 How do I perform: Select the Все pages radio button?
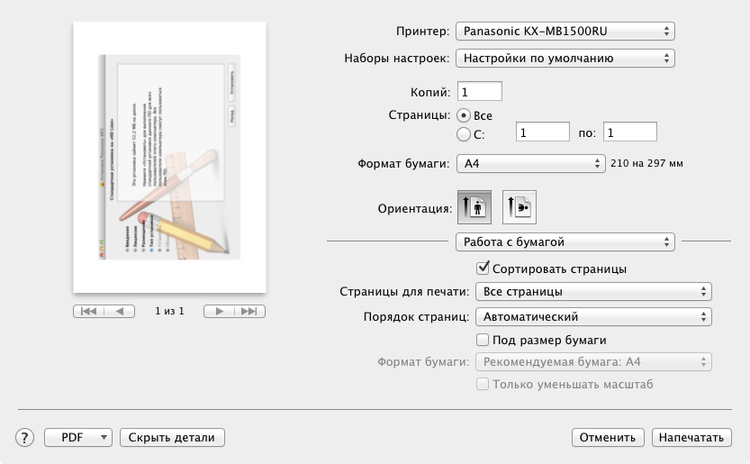[464, 115]
